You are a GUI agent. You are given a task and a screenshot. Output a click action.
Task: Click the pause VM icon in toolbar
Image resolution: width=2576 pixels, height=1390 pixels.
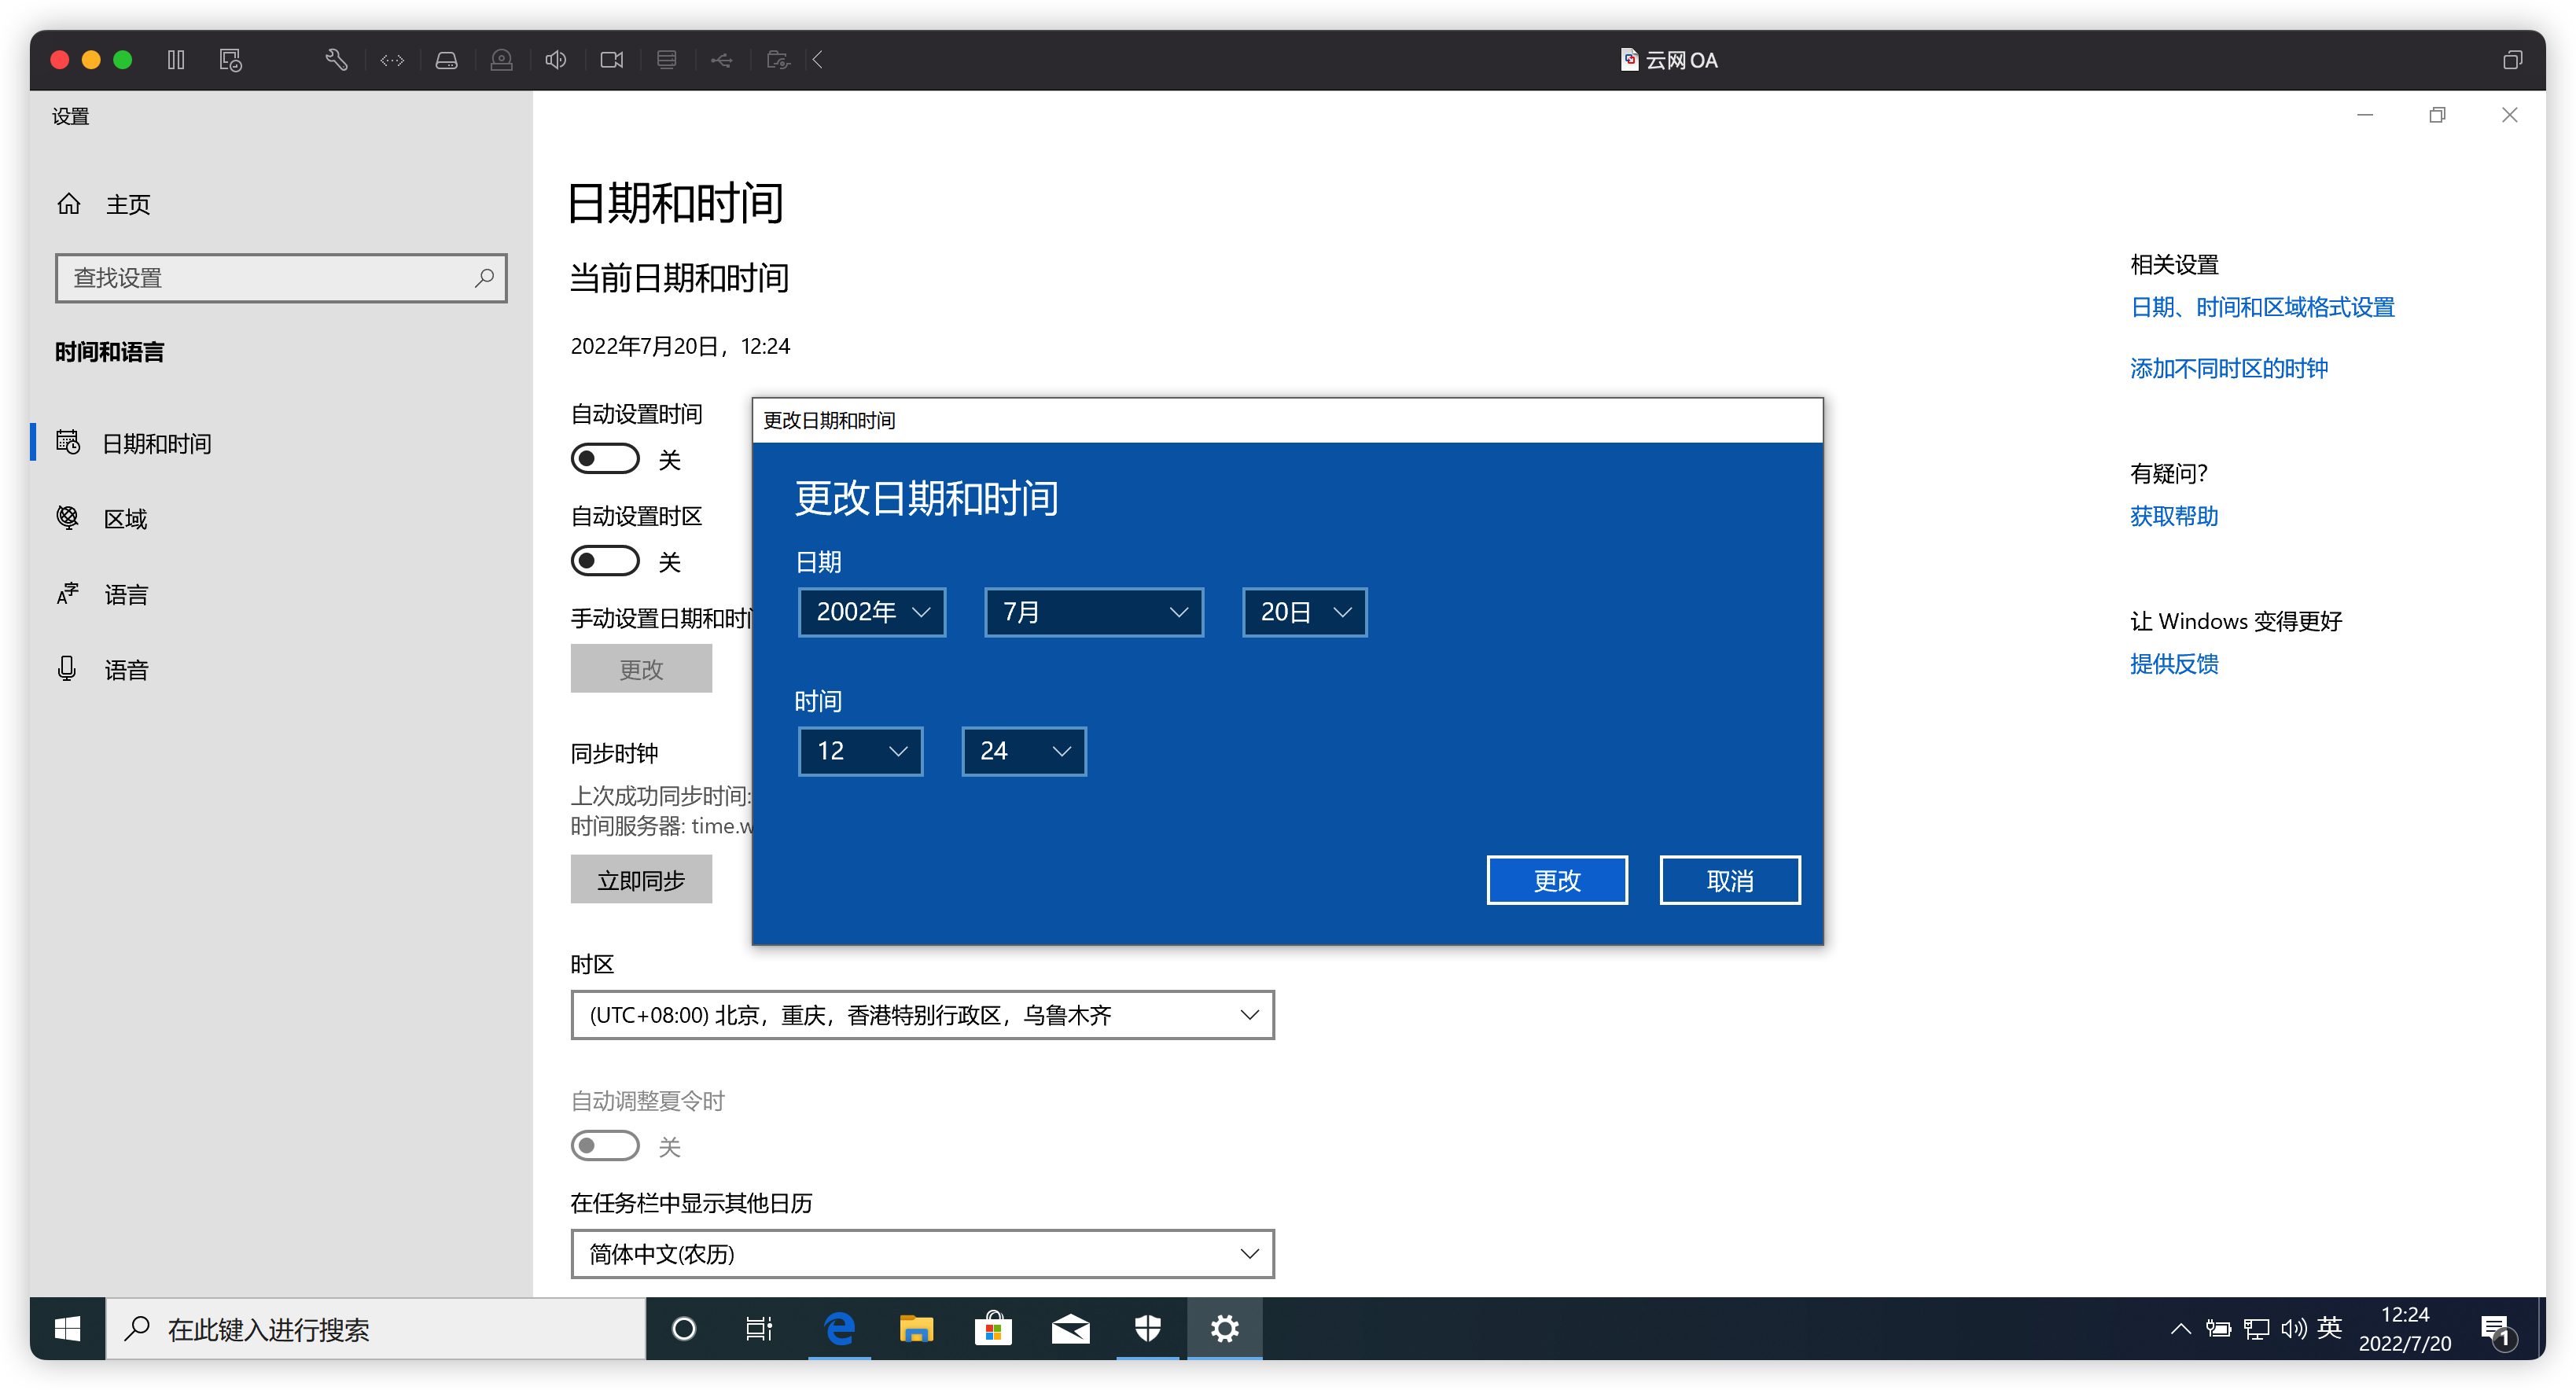[176, 60]
